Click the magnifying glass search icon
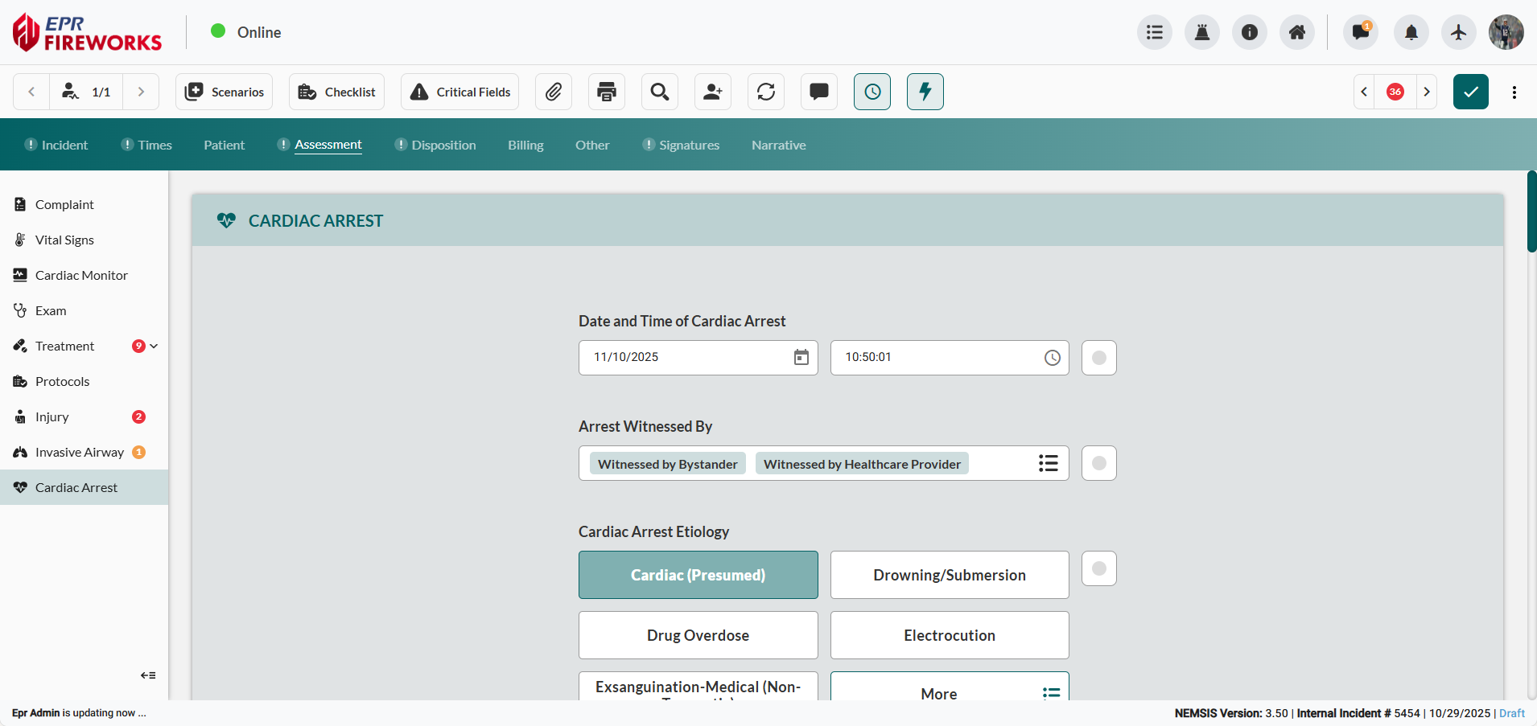1537x726 pixels. click(x=660, y=92)
